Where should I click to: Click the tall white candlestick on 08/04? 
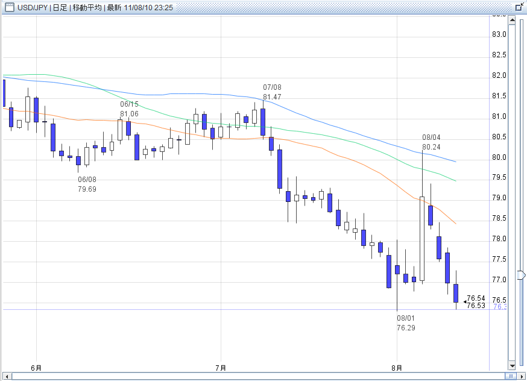coord(422,239)
